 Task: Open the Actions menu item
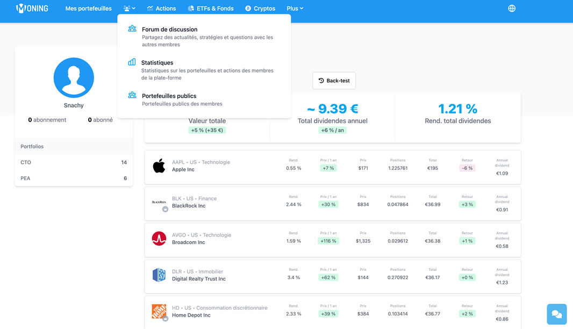click(161, 9)
